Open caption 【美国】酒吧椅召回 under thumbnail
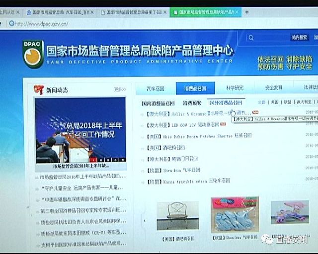The width and height of the screenshot is (318, 254). pos(178,239)
